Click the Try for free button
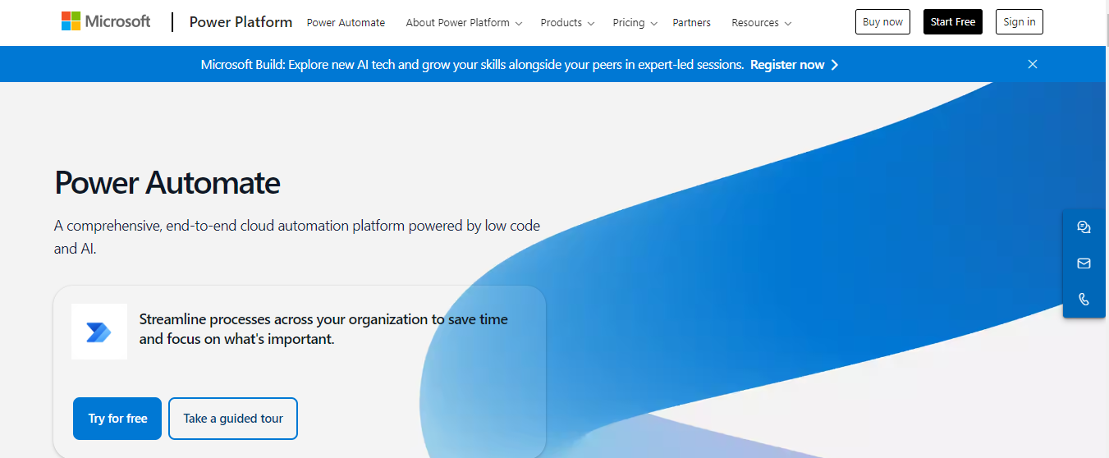Image resolution: width=1109 pixels, height=458 pixels. [117, 419]
